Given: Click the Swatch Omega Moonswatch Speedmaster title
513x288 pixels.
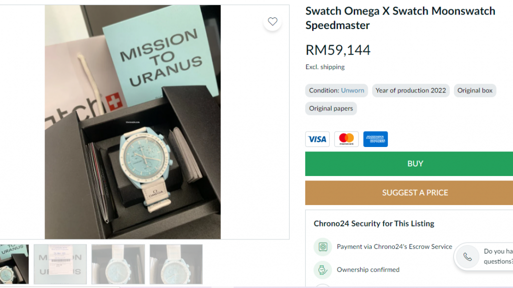Looking at the screenshot, I should tap(400, 18).
